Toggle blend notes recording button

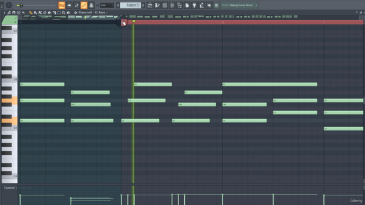(x=76, y=5)
